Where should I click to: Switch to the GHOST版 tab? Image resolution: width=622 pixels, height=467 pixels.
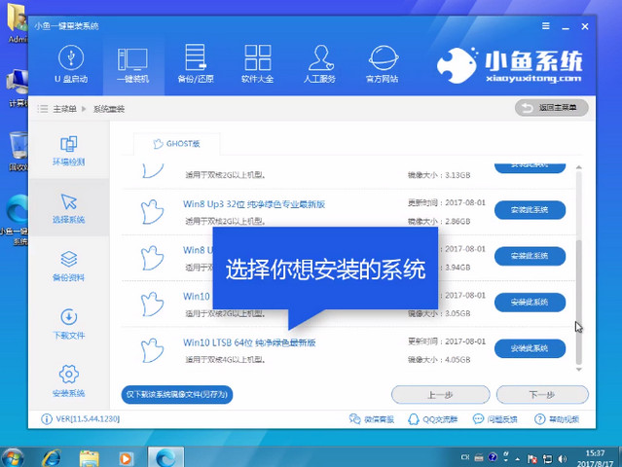[x=176, y=144]
